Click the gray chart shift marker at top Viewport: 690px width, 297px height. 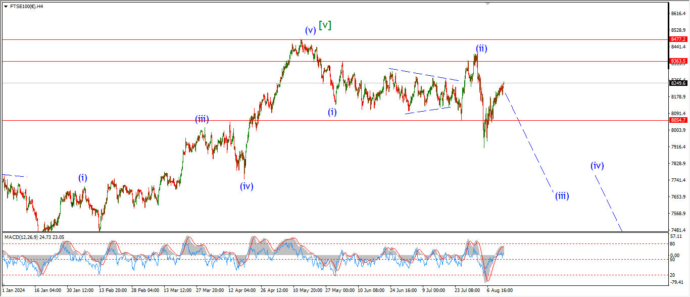click(487, 3)
